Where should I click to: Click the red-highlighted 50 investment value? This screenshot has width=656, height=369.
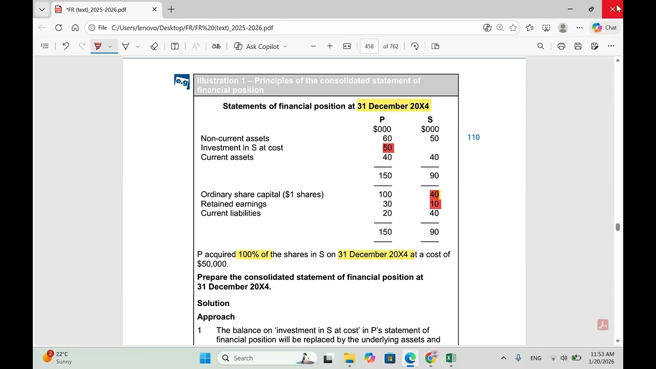387,148
